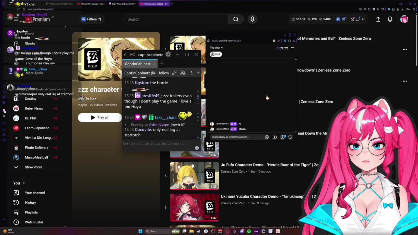Image resolution: width=418 pixels, height=235 pixels.
Task: Open the moderator sword icon in chat
Action: coord(174,73)
